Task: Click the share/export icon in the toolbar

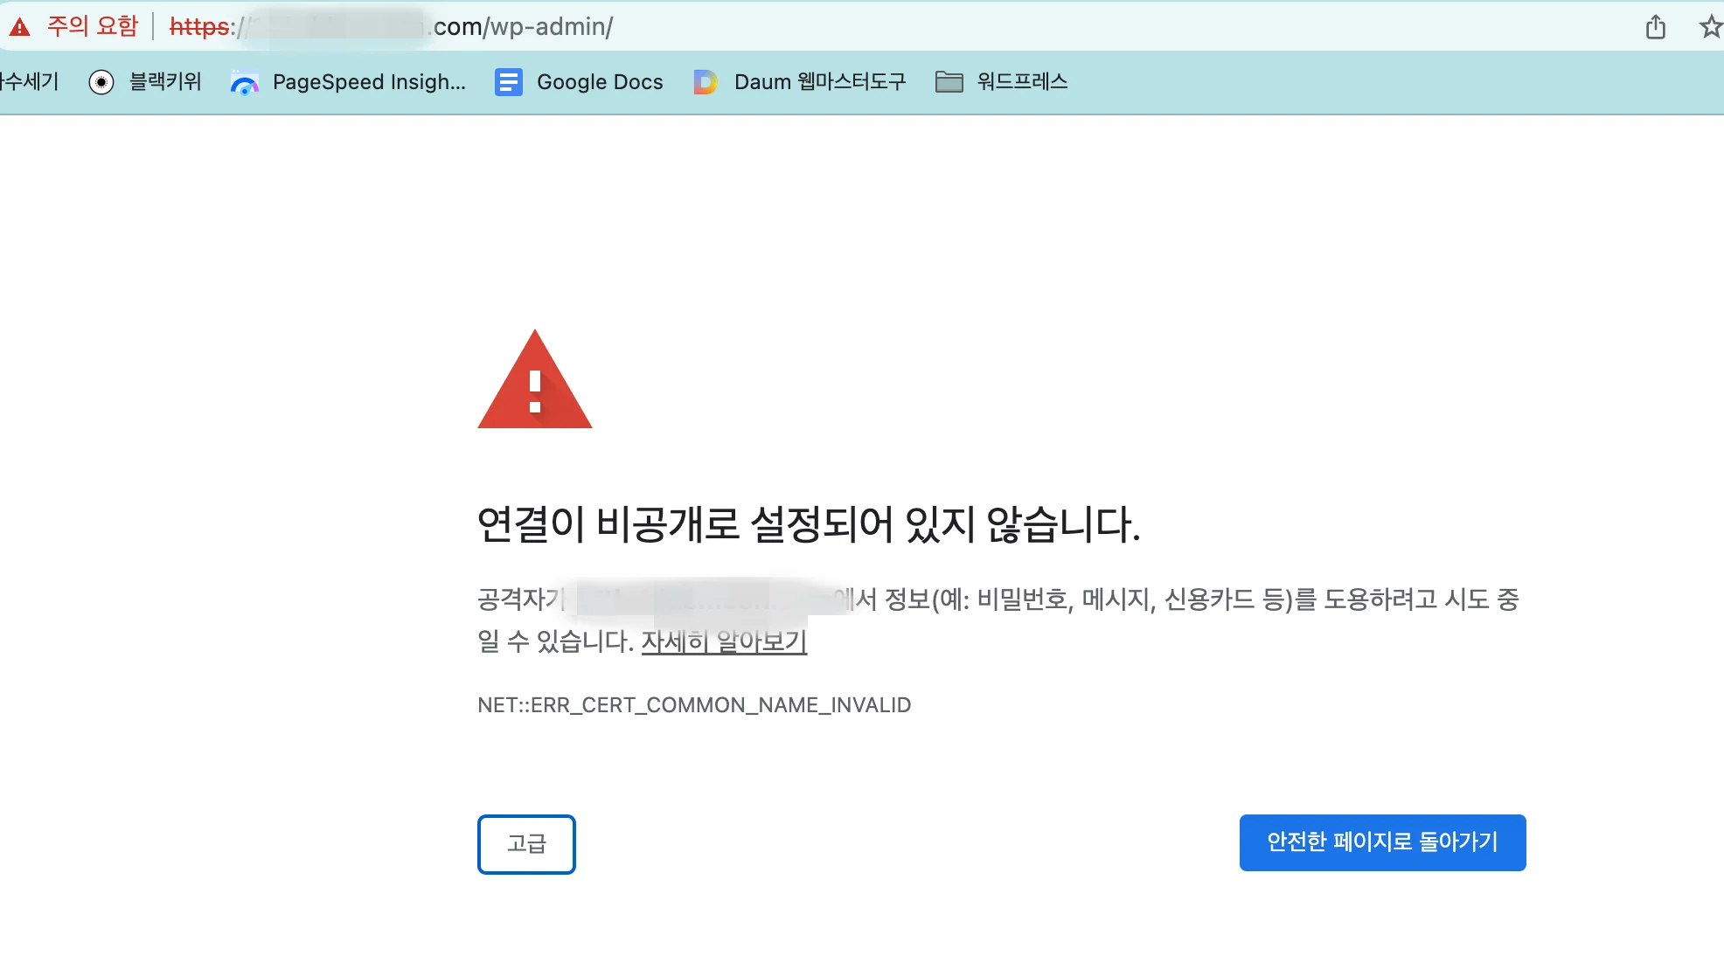Action: 1655,27
